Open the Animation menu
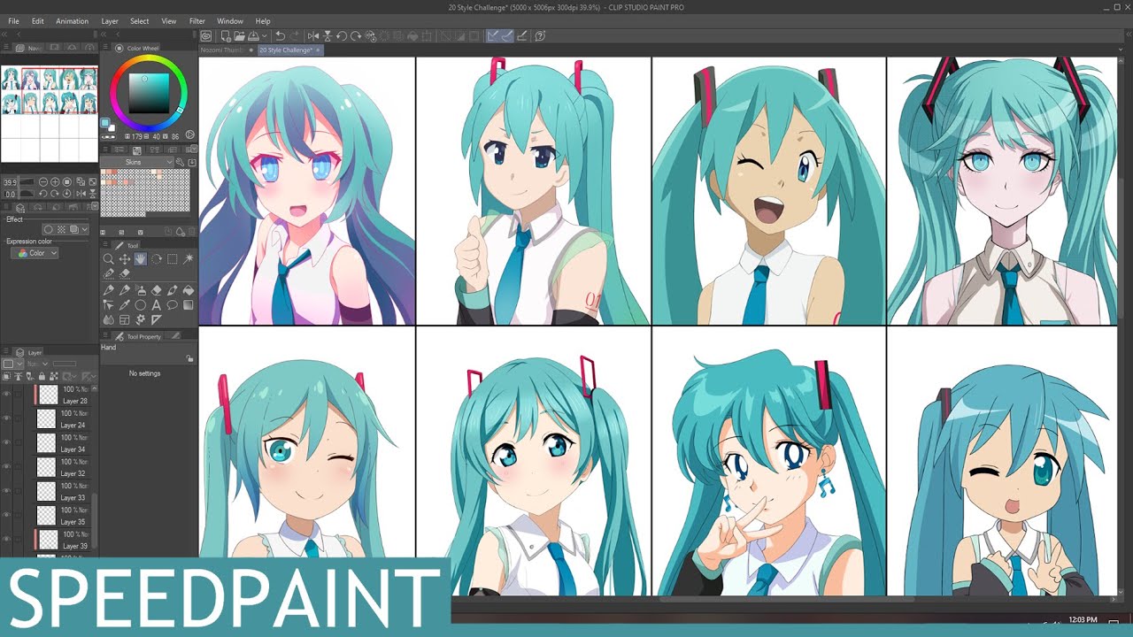 tap(72, 20)
